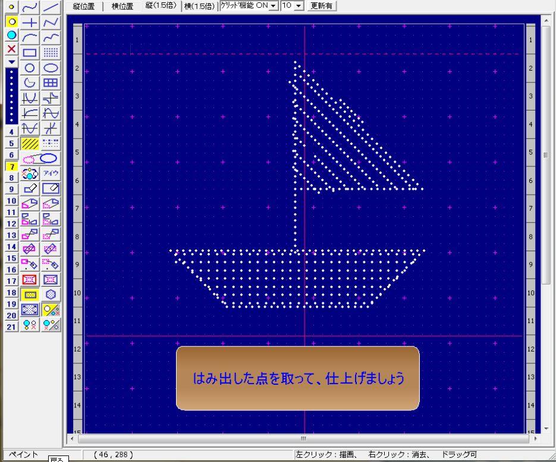Click the 更新有 button
This screenshot has height=462, width=556.
coord(322,5)
